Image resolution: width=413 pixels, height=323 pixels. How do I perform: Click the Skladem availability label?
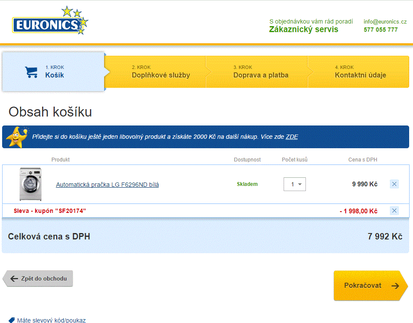[x=247, y=184]
